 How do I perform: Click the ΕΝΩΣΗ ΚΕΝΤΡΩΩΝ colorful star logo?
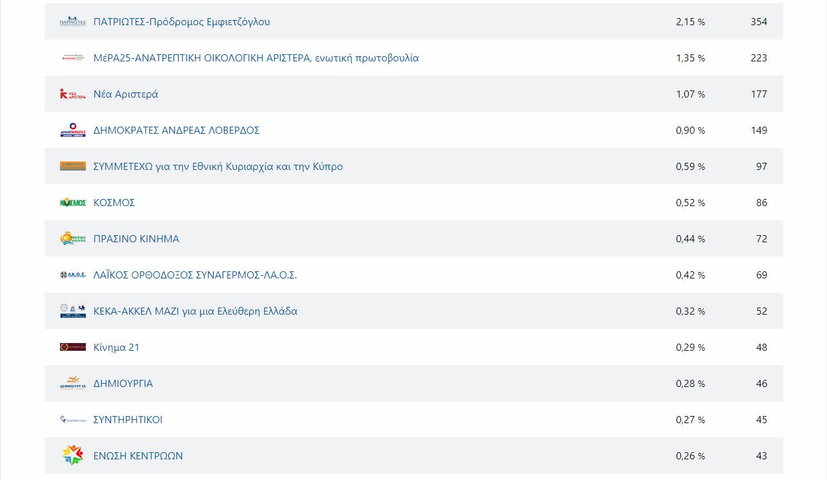point(72,455)
